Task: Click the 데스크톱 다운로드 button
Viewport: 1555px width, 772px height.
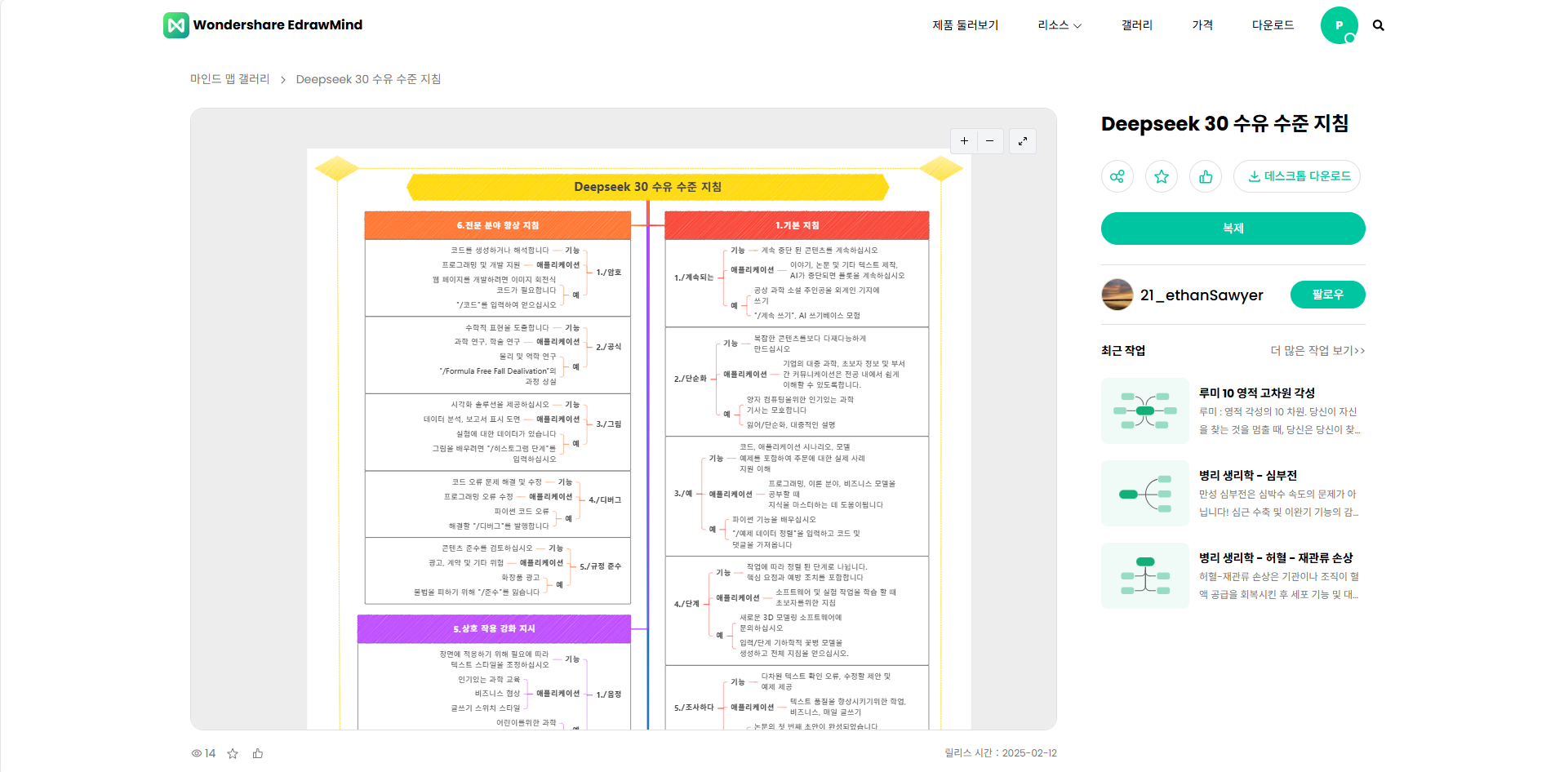Action: coord(1297,176)
